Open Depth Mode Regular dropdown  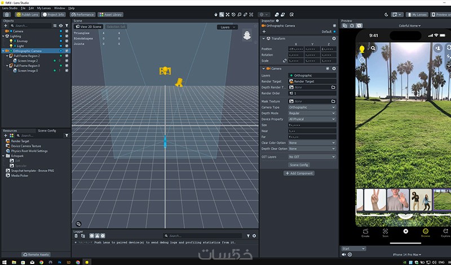click(312, 113)
